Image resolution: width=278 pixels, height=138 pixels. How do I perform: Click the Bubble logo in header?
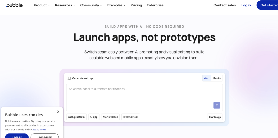pos(14,5)
